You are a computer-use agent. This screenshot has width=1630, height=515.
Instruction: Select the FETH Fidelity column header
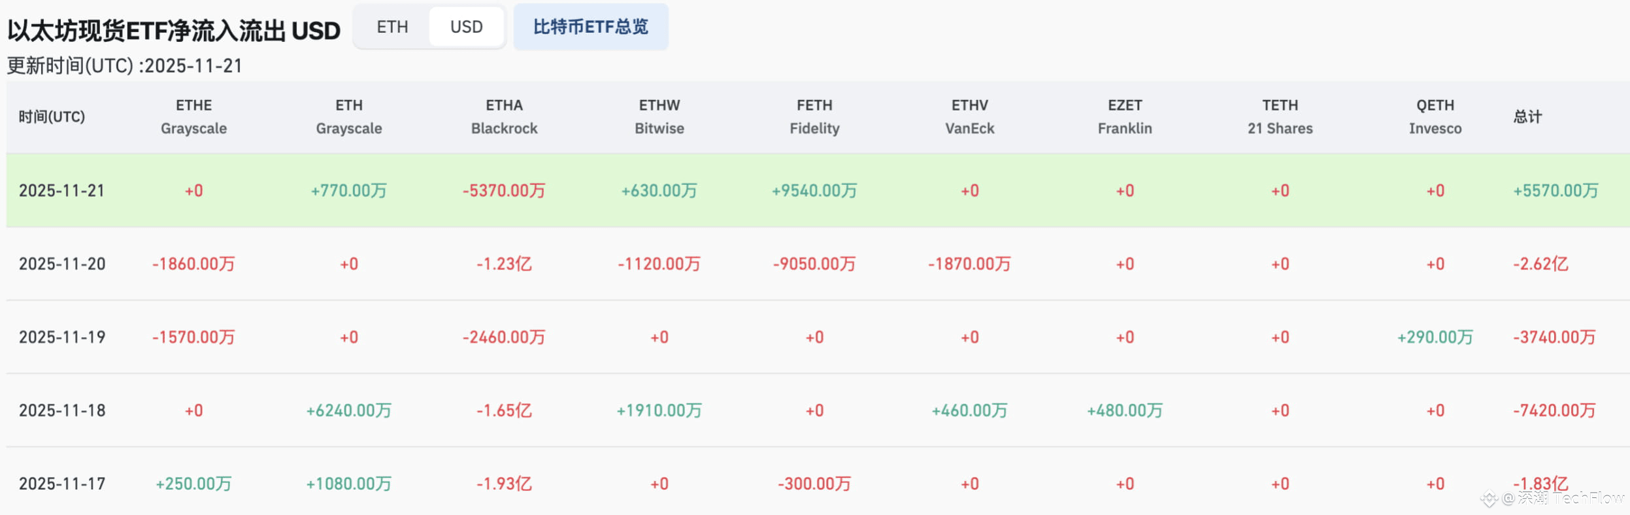(x=814, y=117)
